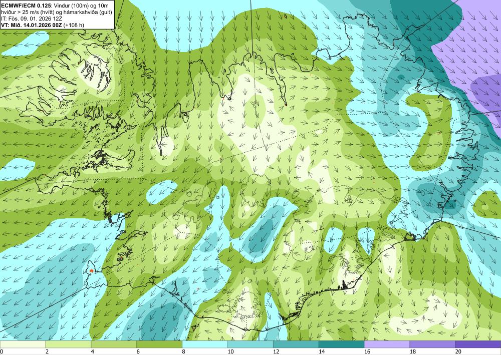This screenshot has height=355, width=501.
Task: Click the line "hviður > 25 m/s (hvítt) og hámarkshviða (gult)"
Action: coord(57,12)
